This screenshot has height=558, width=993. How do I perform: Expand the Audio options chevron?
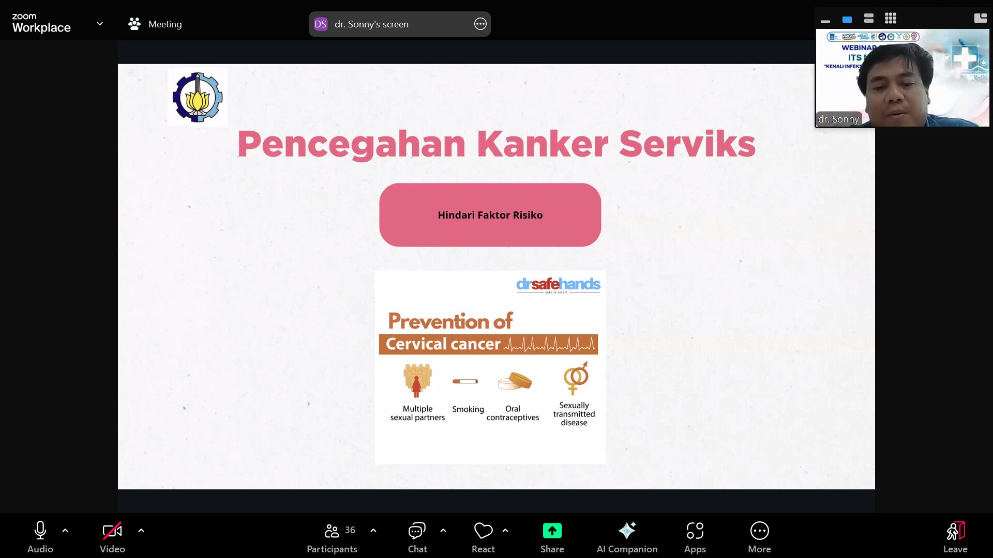coord(66,531)
